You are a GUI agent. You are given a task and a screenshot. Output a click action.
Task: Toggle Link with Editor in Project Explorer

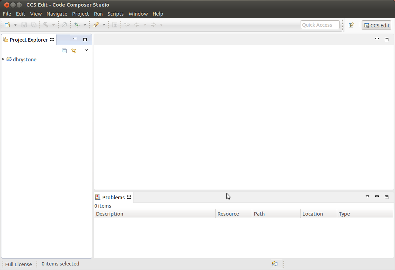tap(74, 51)
